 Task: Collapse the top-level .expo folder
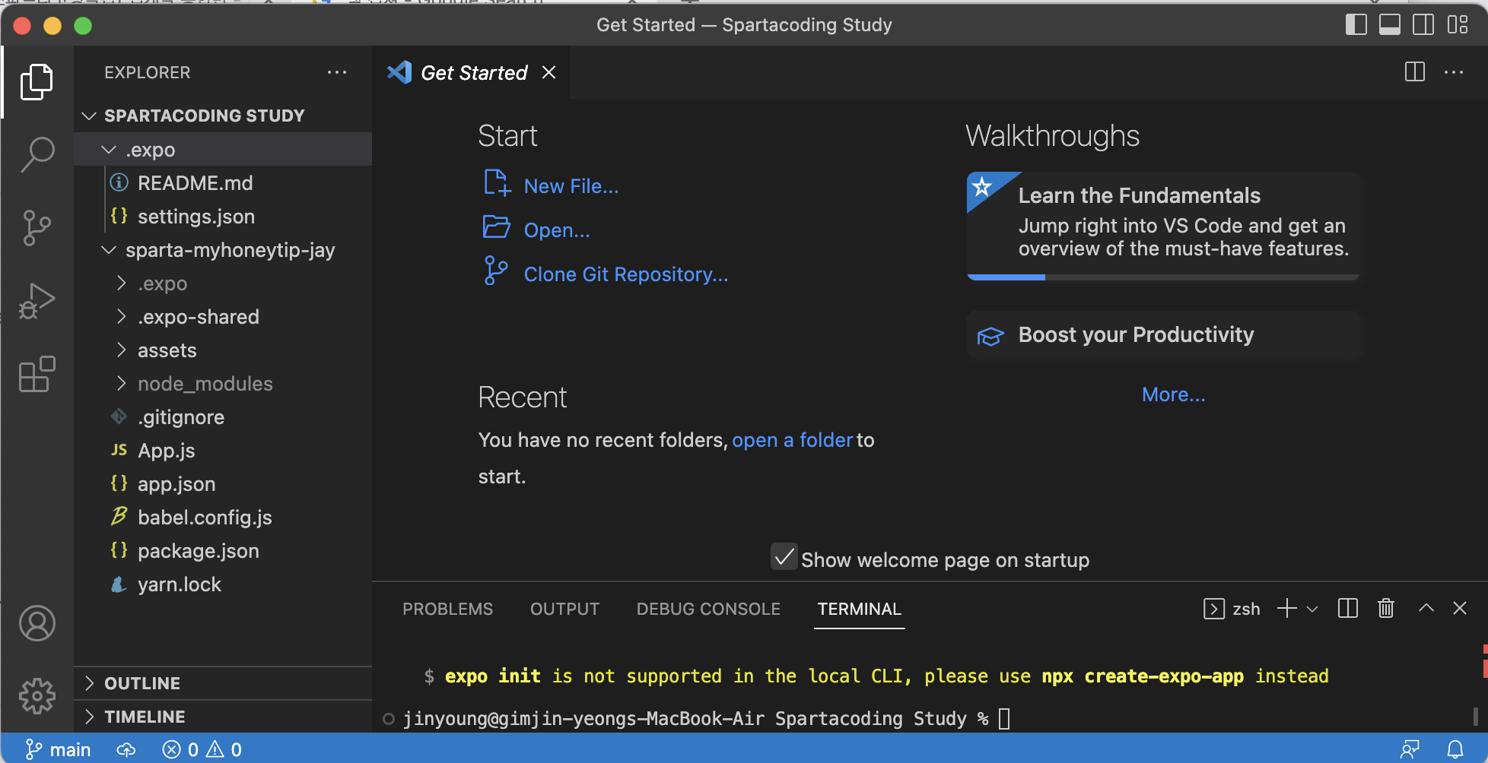click(223, 150)
